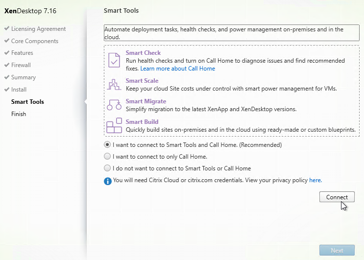Click the Smart Scale heading
Screen dimensions: 364x260
point(142,81)
